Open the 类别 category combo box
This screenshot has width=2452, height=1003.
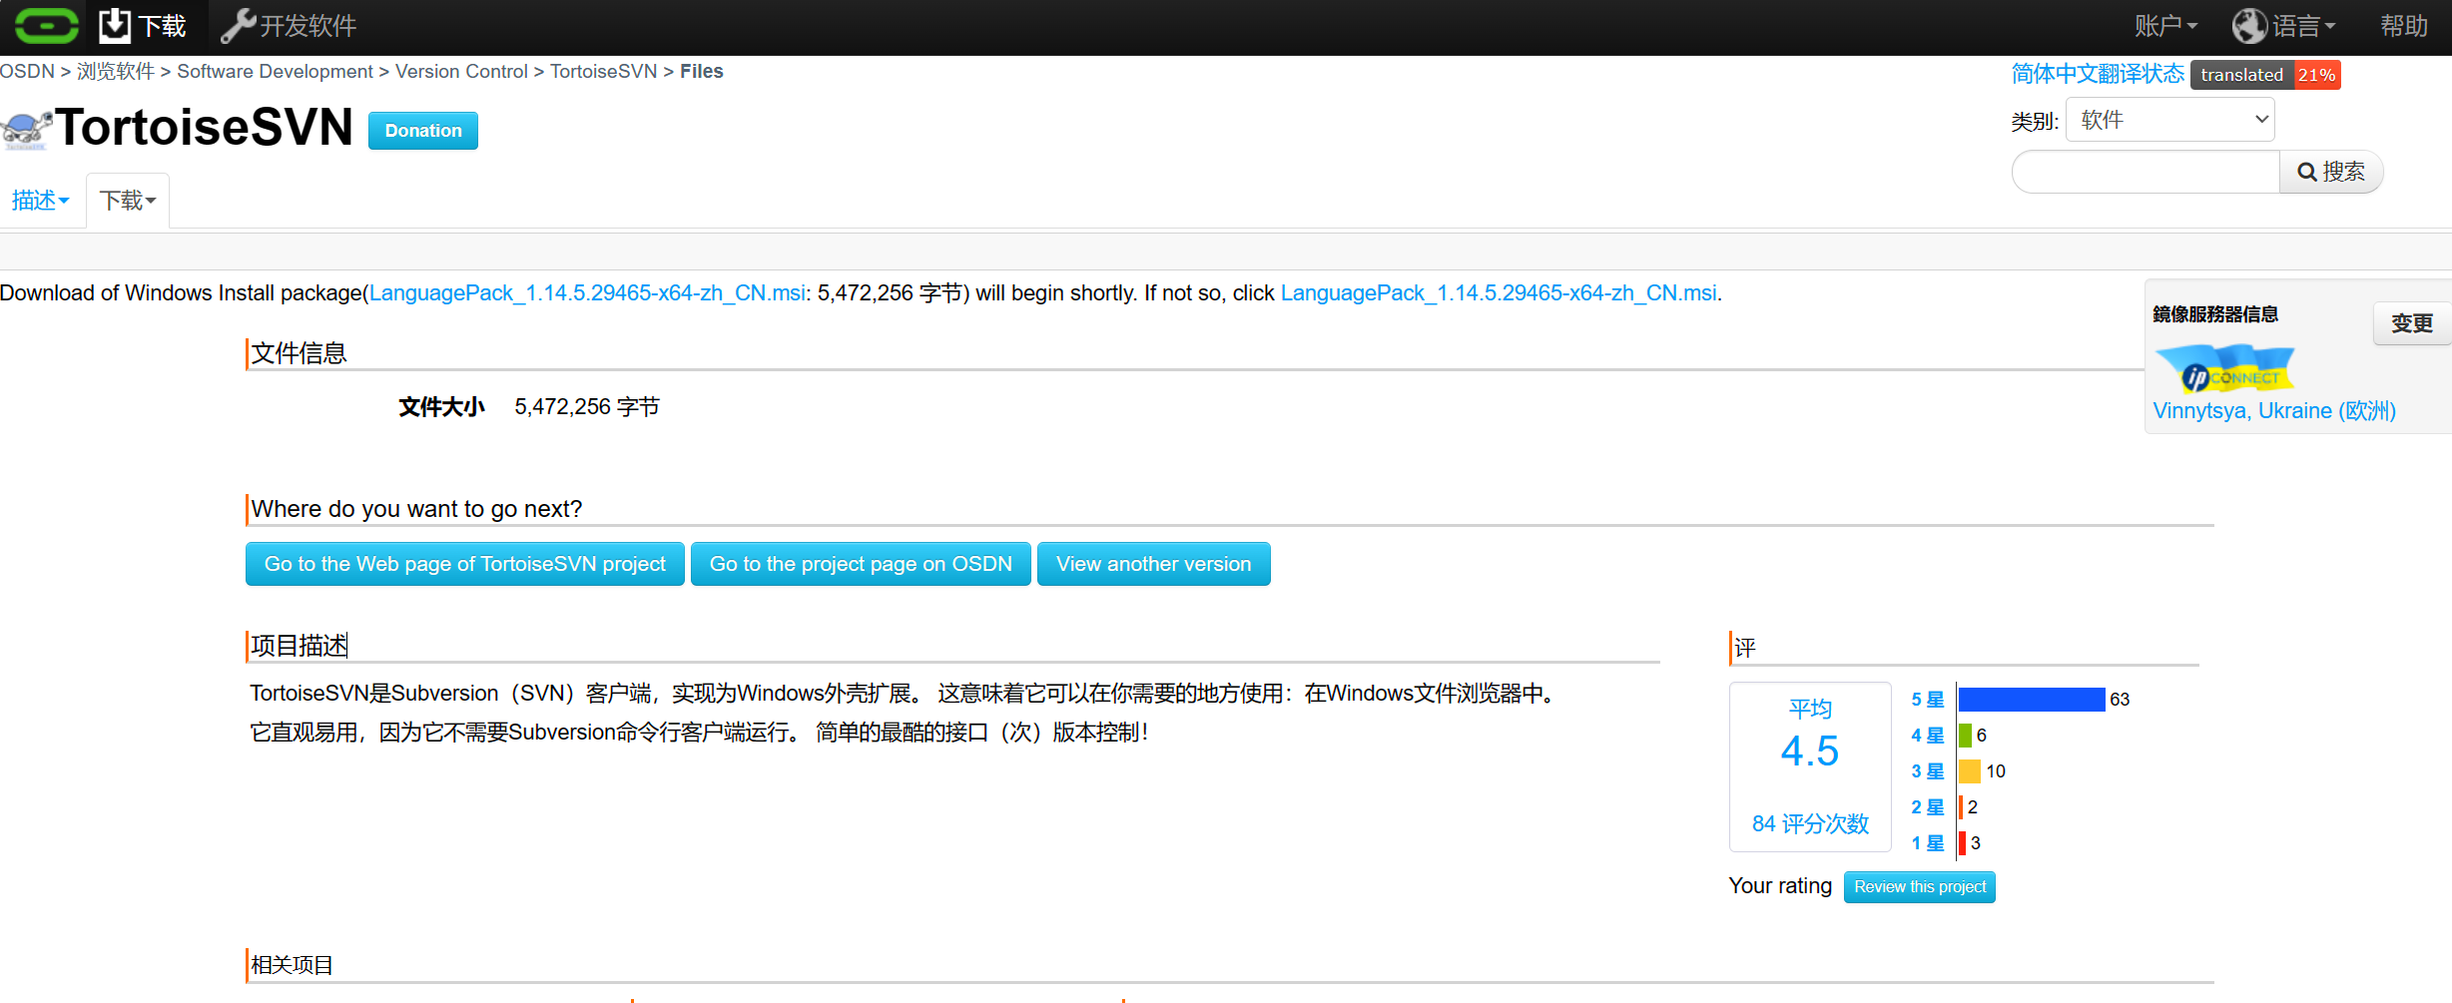click(2168, 119)
